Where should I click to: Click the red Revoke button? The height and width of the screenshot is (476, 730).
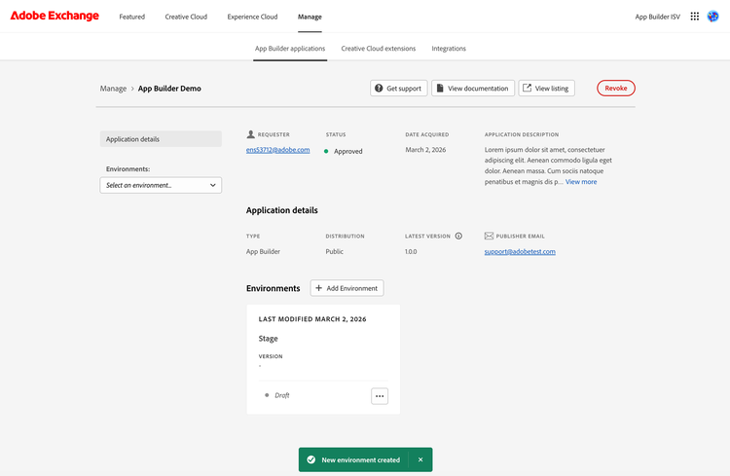coord(615,88)
